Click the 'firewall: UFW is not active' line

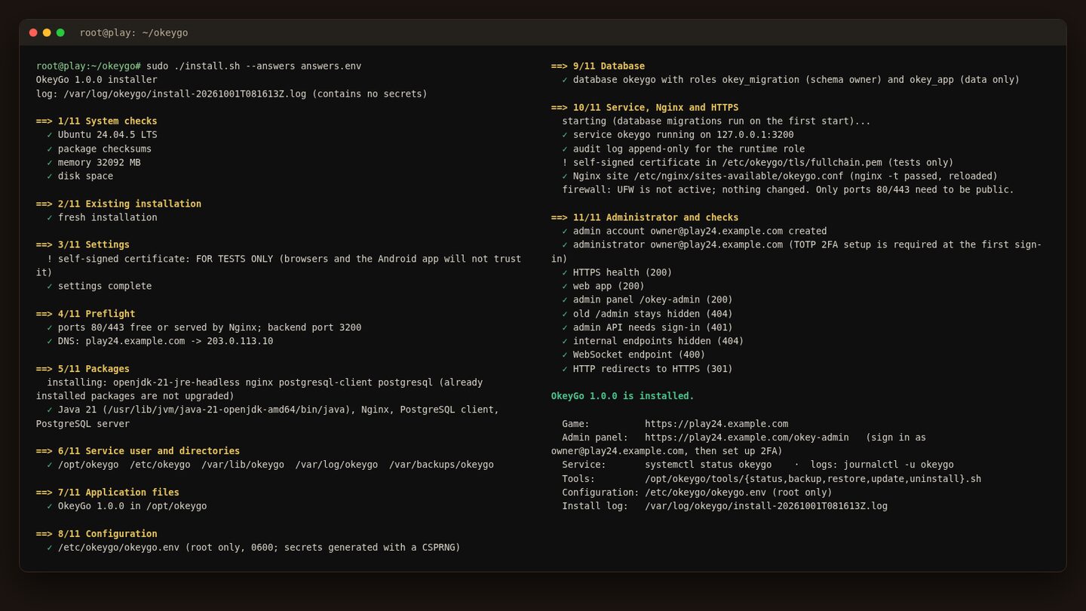(x=788, y=189)
